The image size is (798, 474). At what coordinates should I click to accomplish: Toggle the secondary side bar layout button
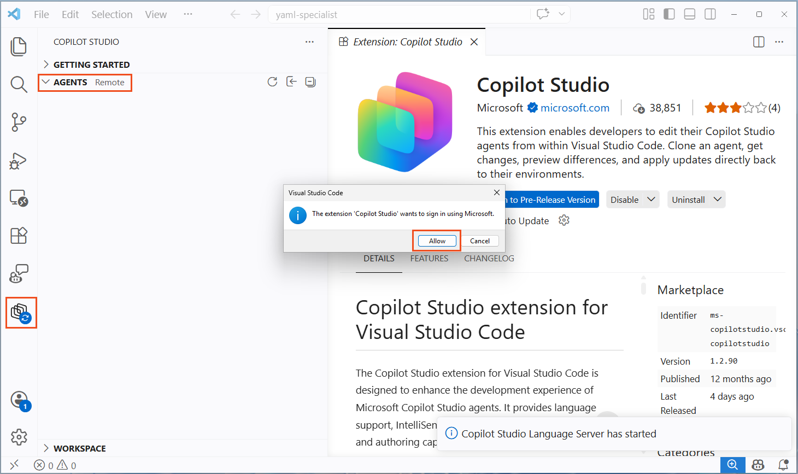click(x=710, y=14)
